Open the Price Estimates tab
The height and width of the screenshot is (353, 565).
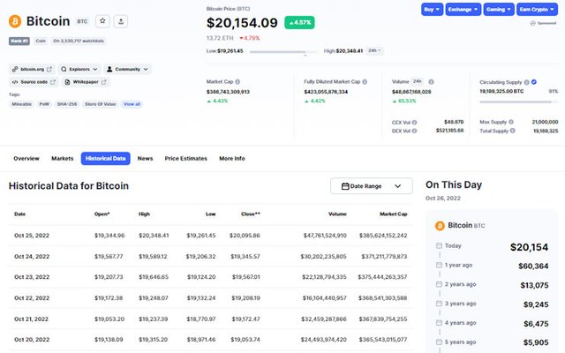point(186,159)
